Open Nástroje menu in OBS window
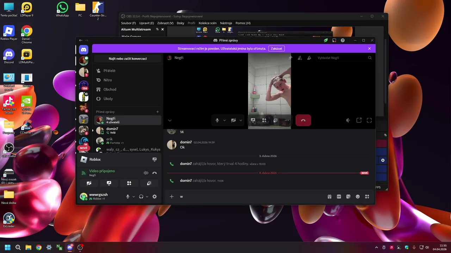This screenshot has width=451, height=253. tap(226, 23)
